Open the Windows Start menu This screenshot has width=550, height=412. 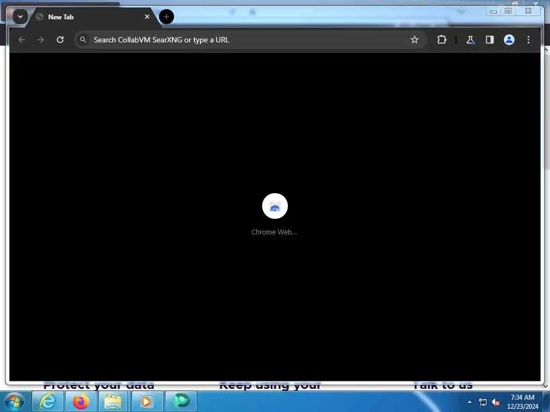coord(15,401)
